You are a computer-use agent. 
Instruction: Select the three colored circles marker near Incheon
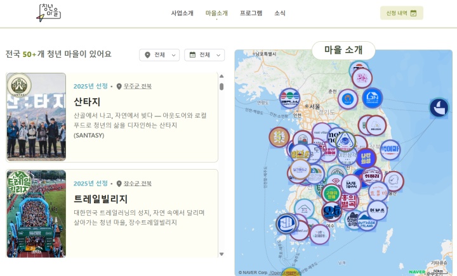pyautogui.click(x=289, y=98)
